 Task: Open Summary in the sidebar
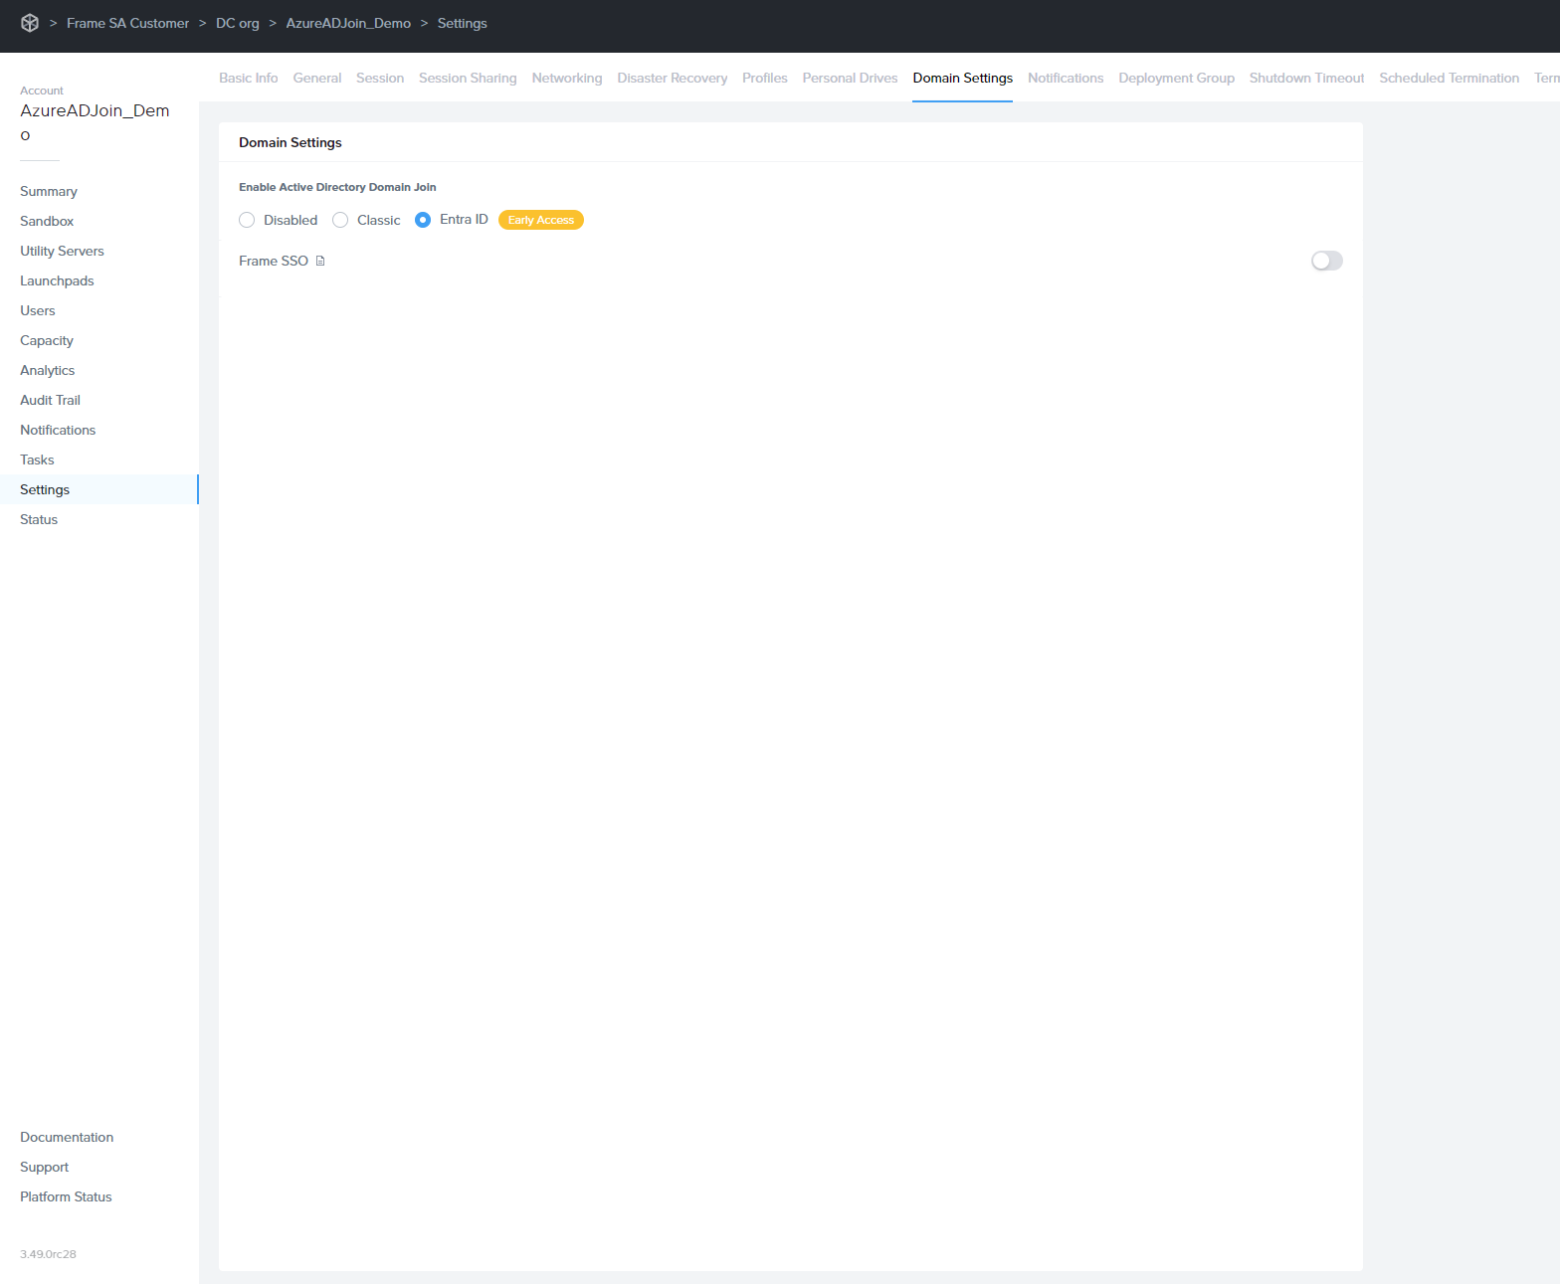pos(49,191)
